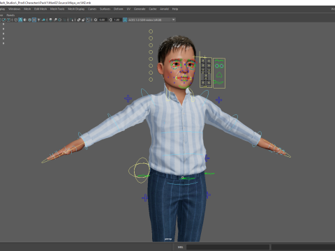This screenshot has height=251, width=335.
Task: Select green eyebrow curves in face picker
Action: [219, 61]
